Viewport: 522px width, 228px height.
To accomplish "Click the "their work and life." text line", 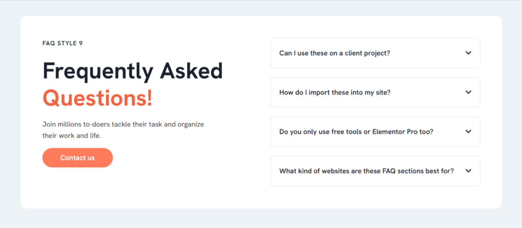I will [71, 136].
